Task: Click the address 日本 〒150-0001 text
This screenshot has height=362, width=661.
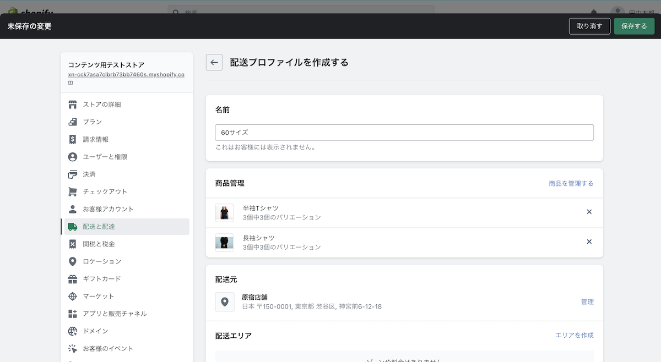Action: (312, 306)
